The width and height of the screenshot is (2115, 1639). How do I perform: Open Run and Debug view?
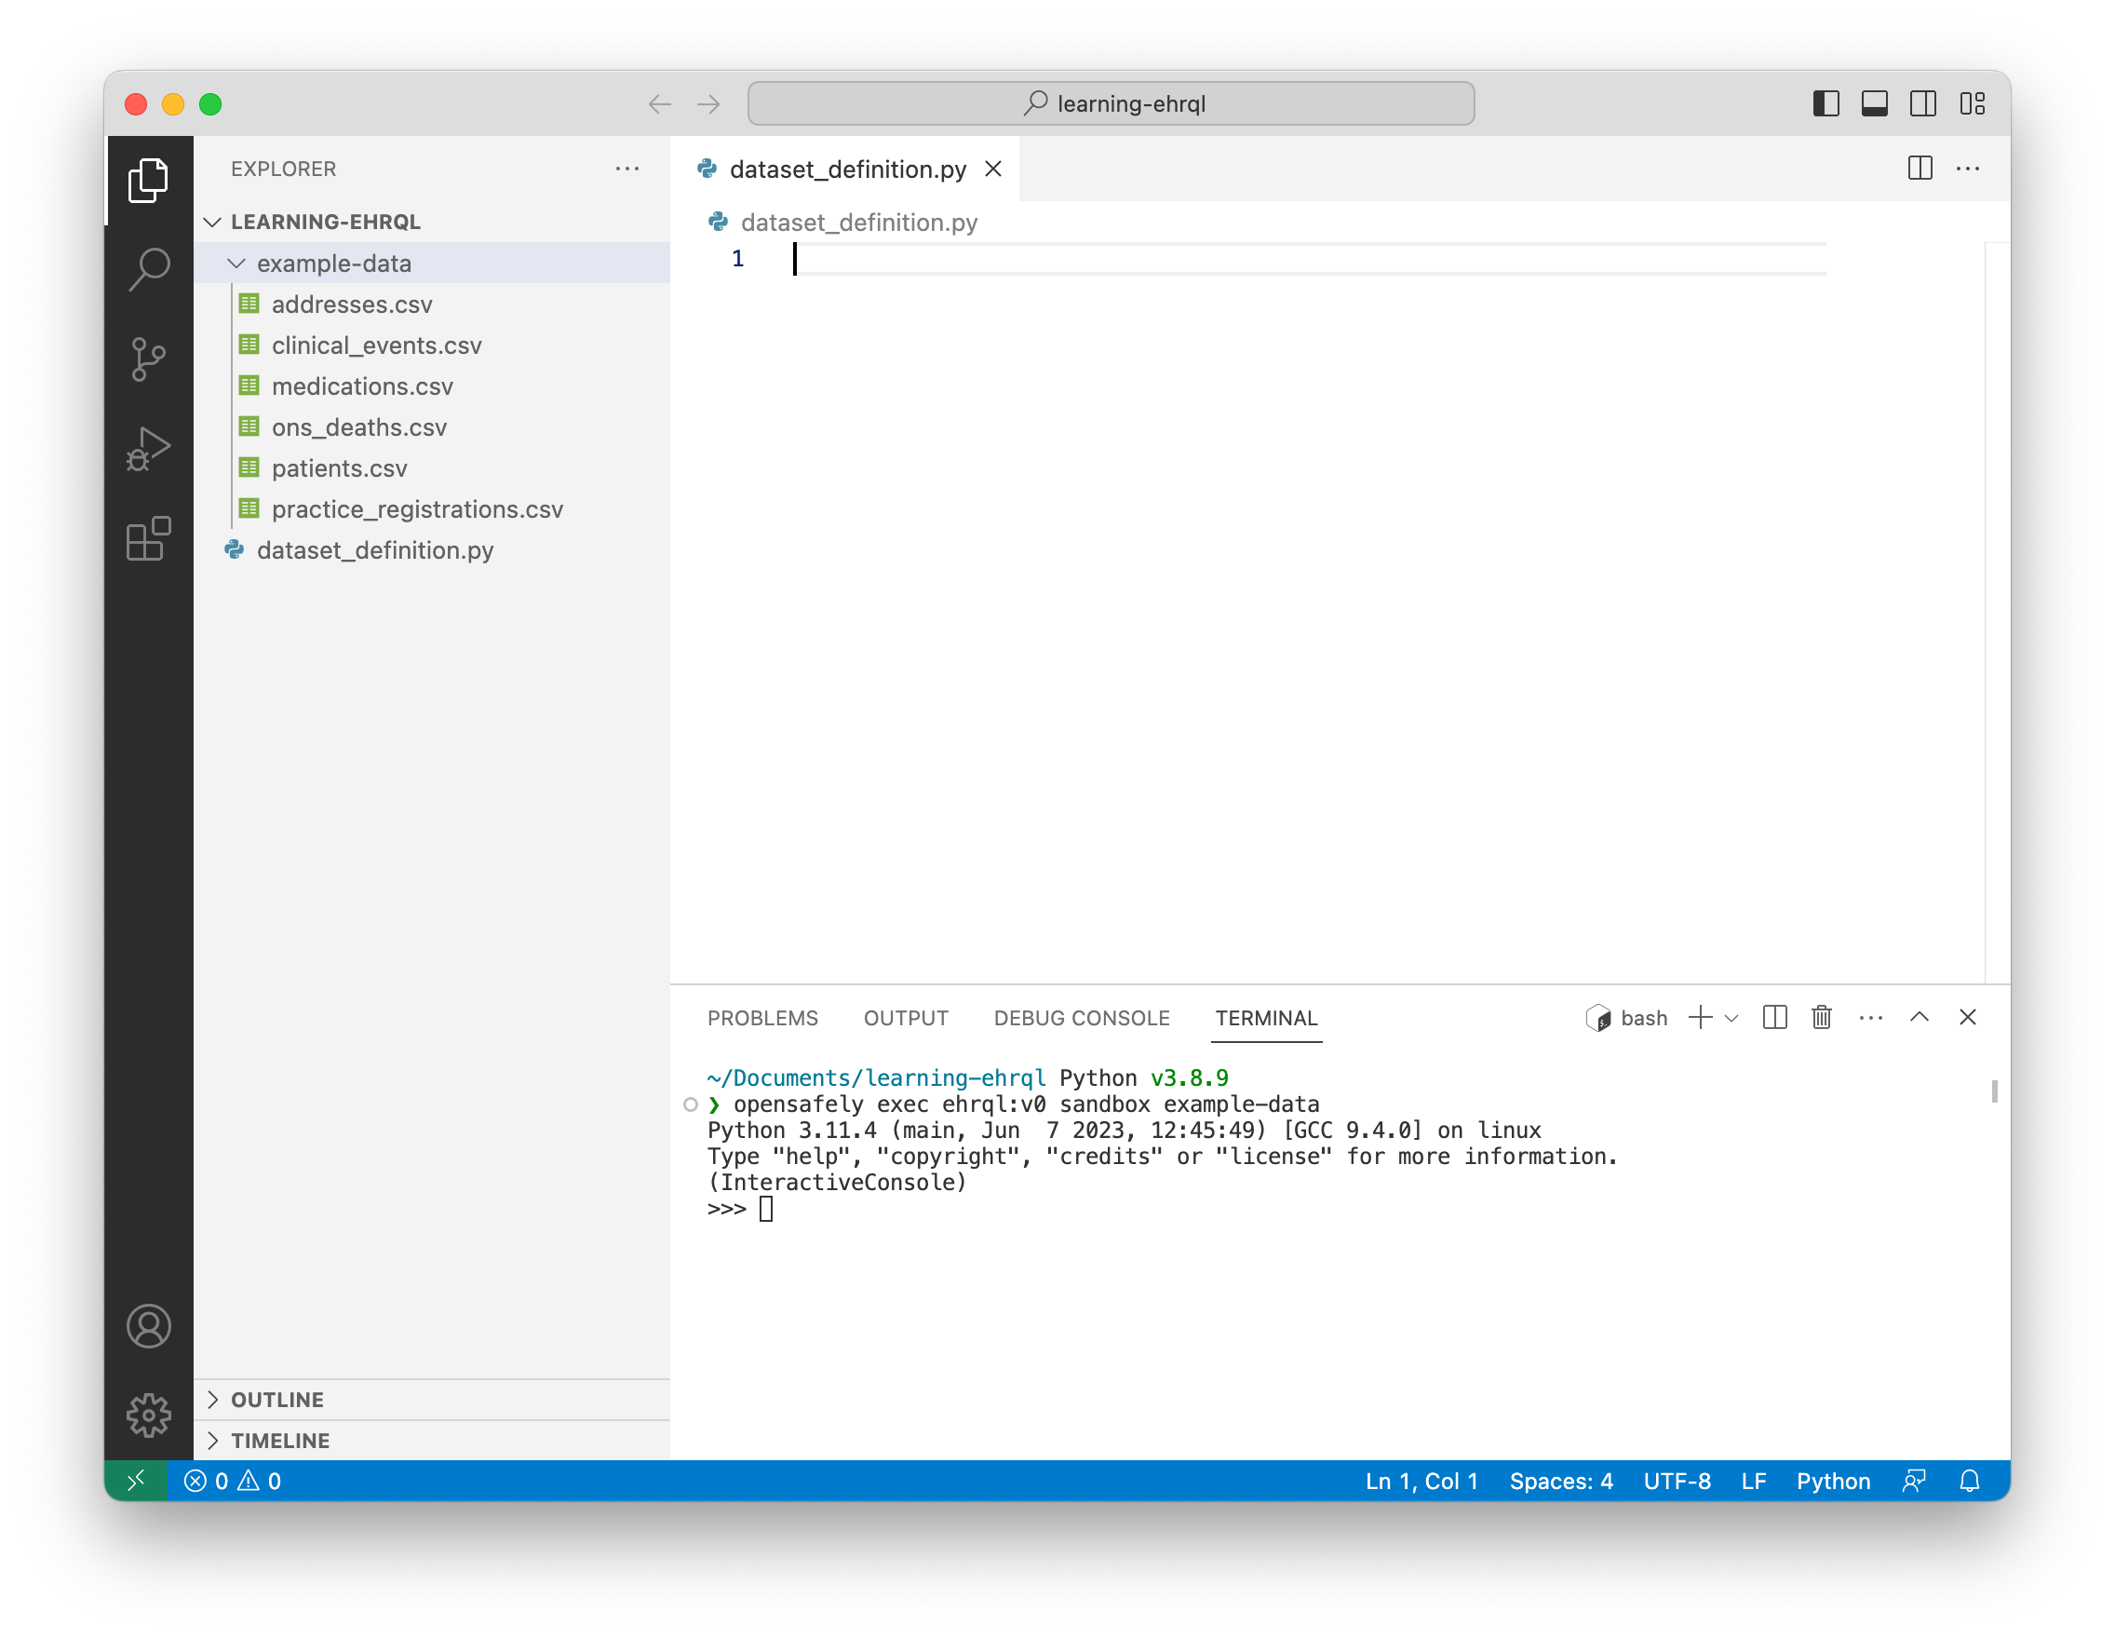[148, 450]
